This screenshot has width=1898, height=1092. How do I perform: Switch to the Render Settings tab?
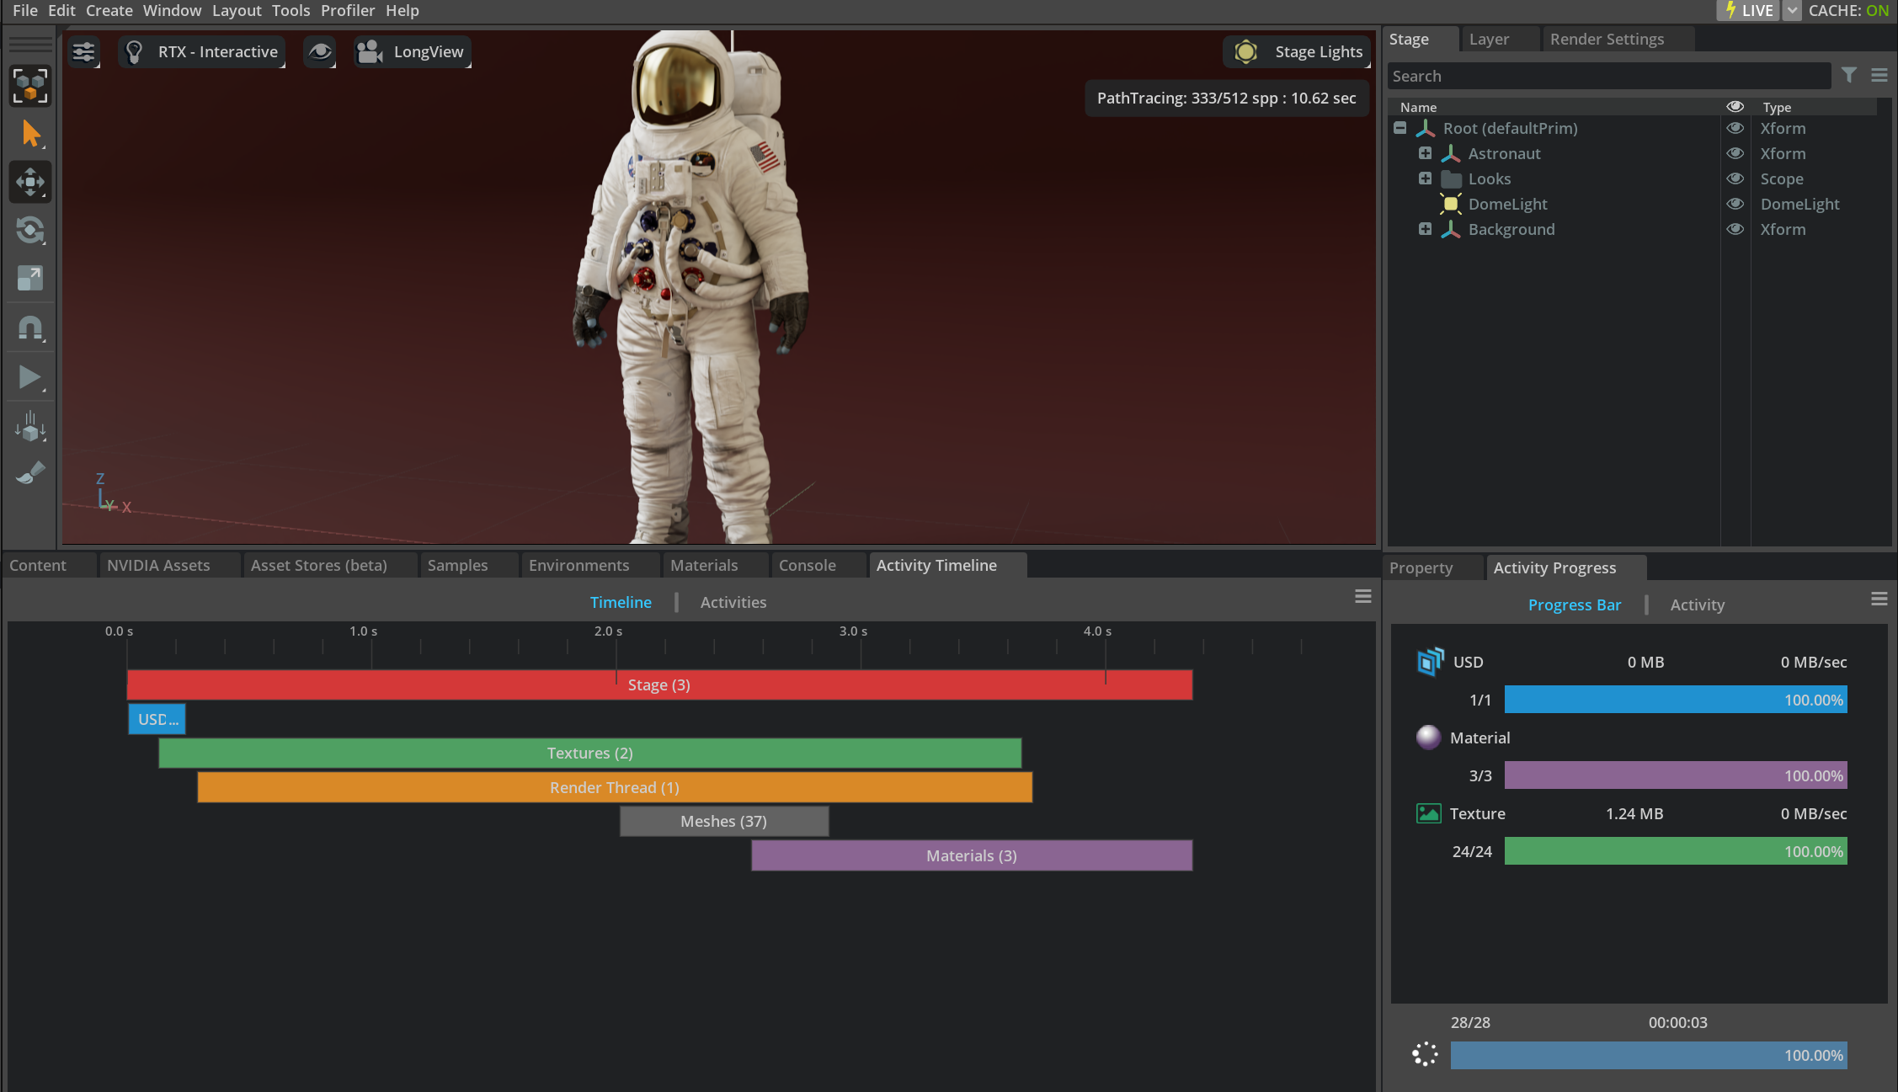(1606, 40)
